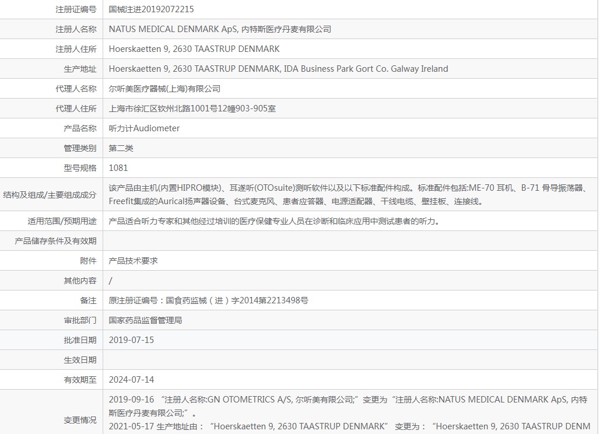600x434 pixels.
Task: Select production address mentioning Galway Ireland
Action: [x=278, y=69]
